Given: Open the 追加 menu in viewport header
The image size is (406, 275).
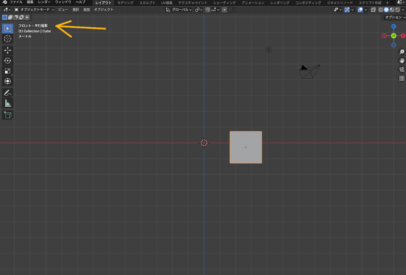Looking at the screenshot, I should [86, 10].
